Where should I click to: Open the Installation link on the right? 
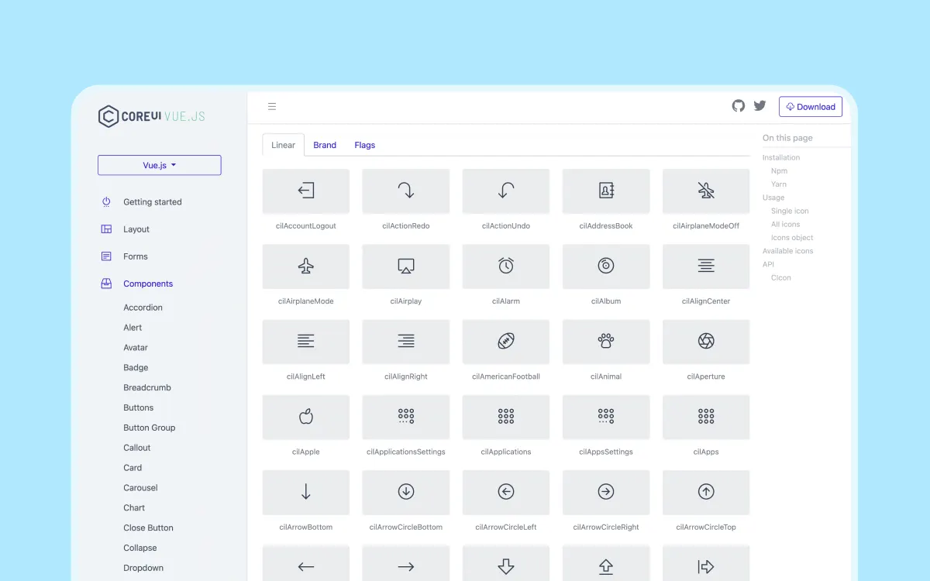(x=780, y=157)
